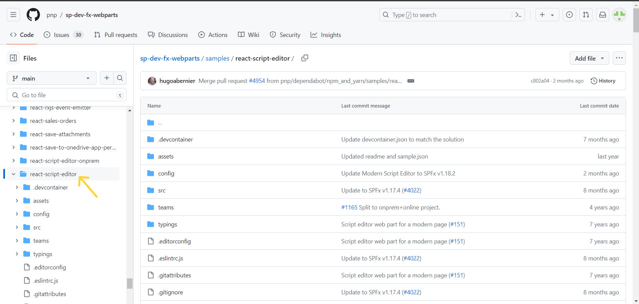Screen dimensions: 639x304
Task: Open the main branch selector
Action: [x=51, y=78]
